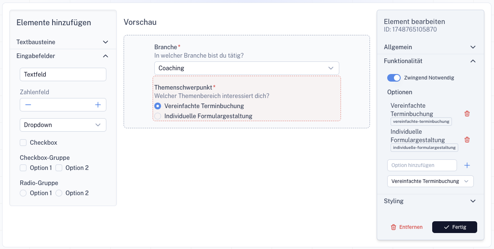Toggle the Zwingend Notwendig switch
This screenshot has height=249, width=494.
tap(394, 78)
